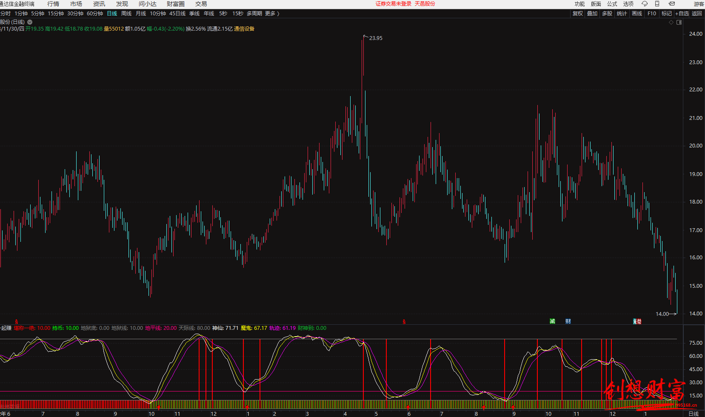Switch to 1分钟 period

(x=21, y=14)
